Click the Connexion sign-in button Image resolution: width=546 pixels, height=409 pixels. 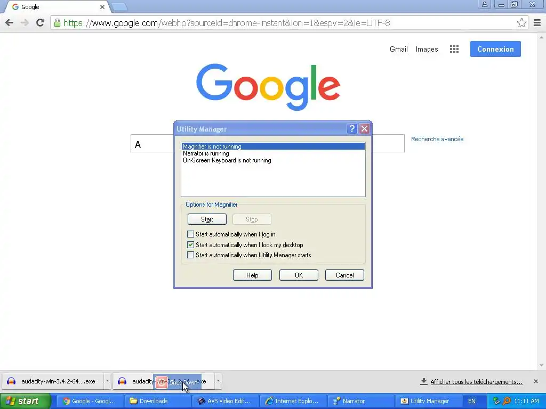pyautogui.click(x=495, y=49)
